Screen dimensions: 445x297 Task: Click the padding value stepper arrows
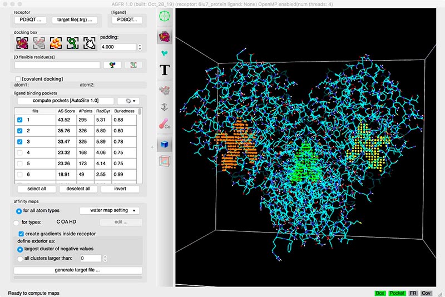click(139, 47)
